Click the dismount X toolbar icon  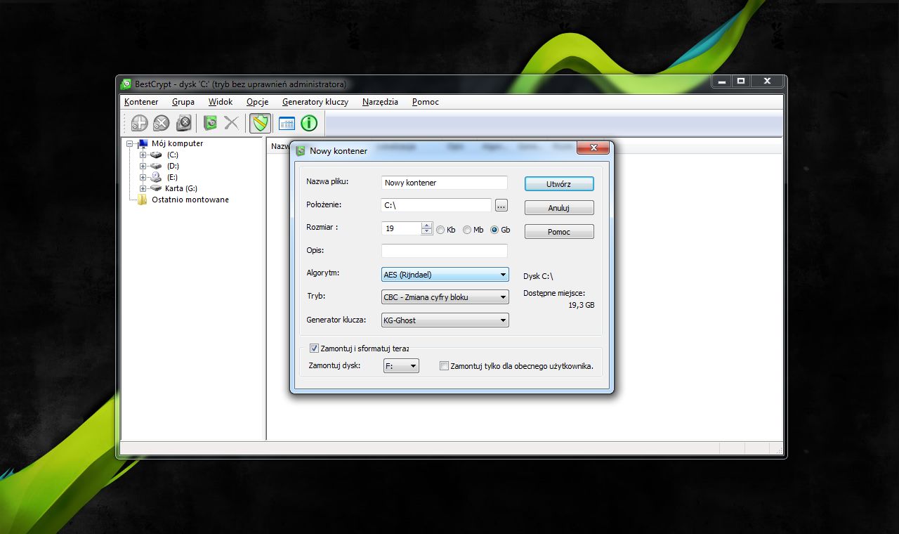pos(231,122)
